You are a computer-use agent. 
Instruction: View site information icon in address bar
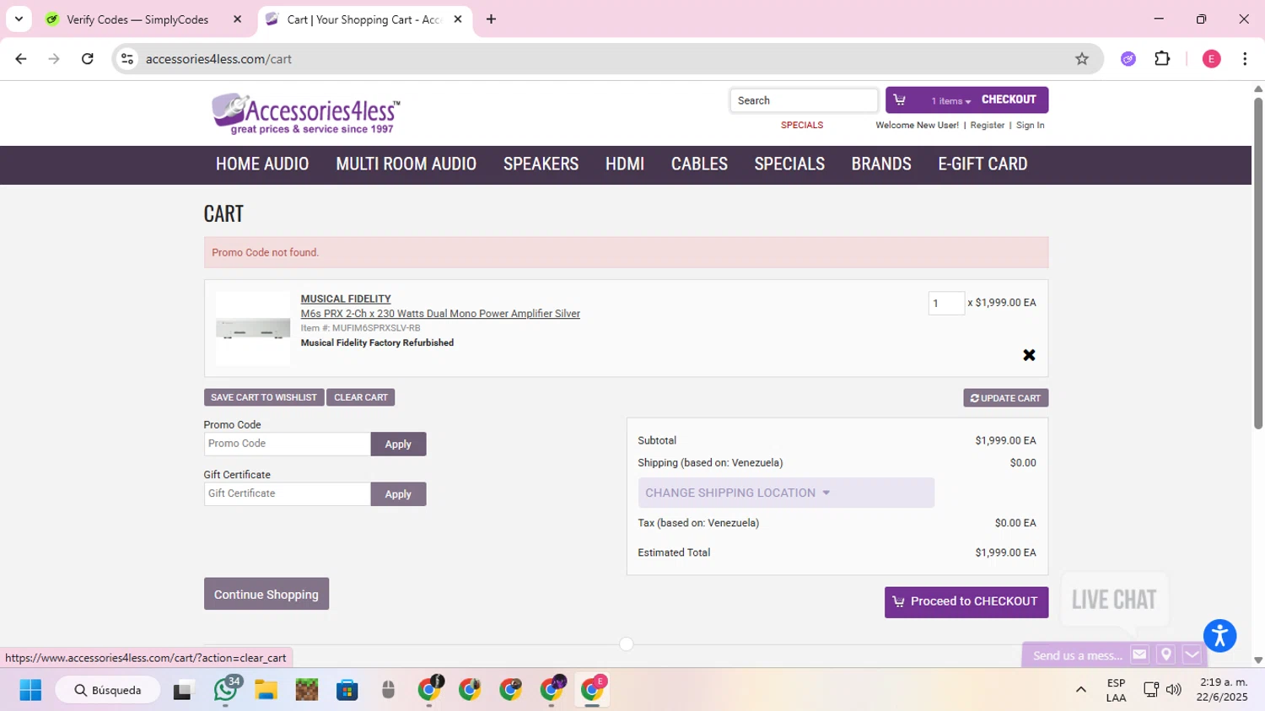pos(127,59)
